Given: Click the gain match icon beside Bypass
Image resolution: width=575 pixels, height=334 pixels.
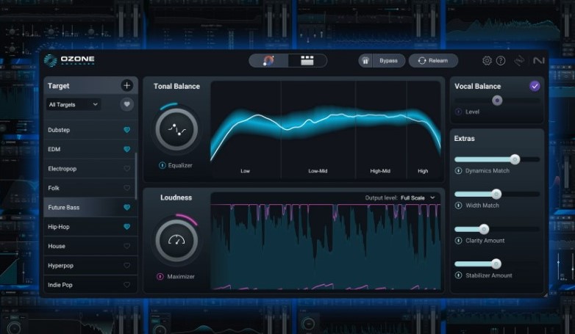Looking at the screenshot, I should point(365,61).
